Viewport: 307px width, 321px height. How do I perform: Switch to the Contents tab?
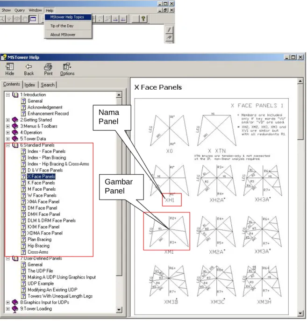pos(12,85)
